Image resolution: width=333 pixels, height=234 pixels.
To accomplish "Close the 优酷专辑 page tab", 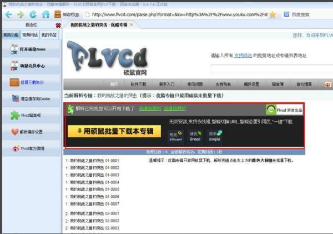I will coord(132,24).
